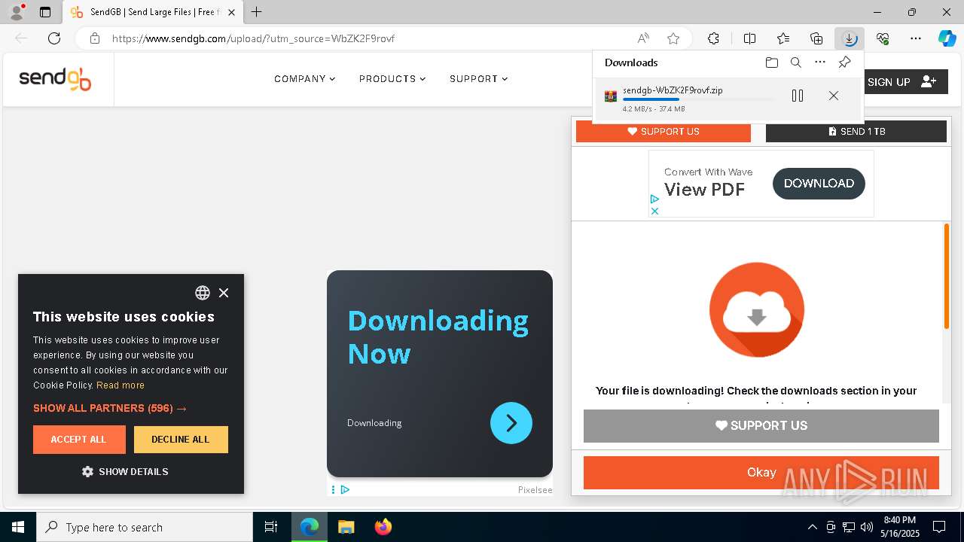Change cookie banner language globe
Screen dimensions: 964x542
(203, 293)
